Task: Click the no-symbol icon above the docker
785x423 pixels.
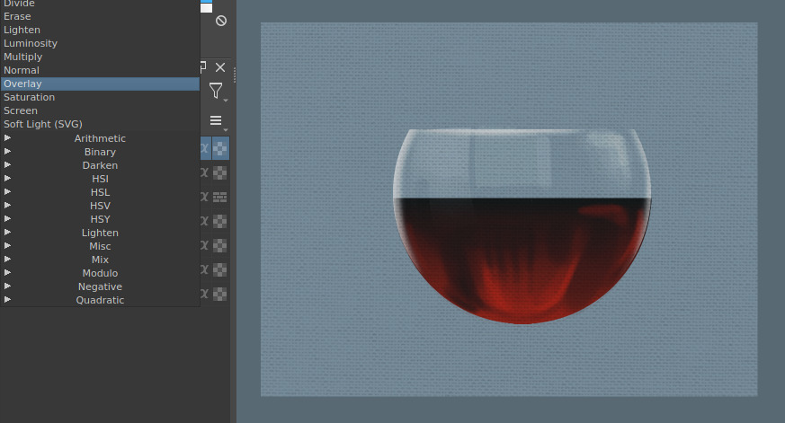Action: click(221, 20)
